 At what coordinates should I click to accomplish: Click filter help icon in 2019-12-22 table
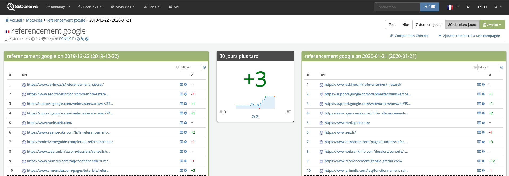tap(177, 67)
